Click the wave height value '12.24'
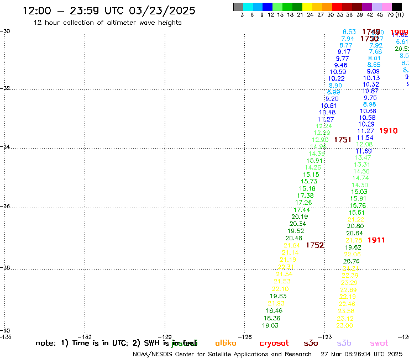409x359 pixels. pos(324,126)
